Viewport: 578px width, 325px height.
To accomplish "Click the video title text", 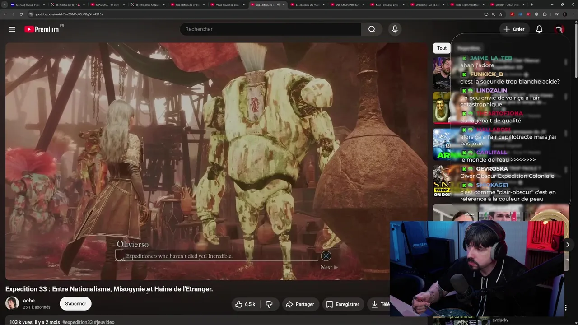I will coord(109,289).
